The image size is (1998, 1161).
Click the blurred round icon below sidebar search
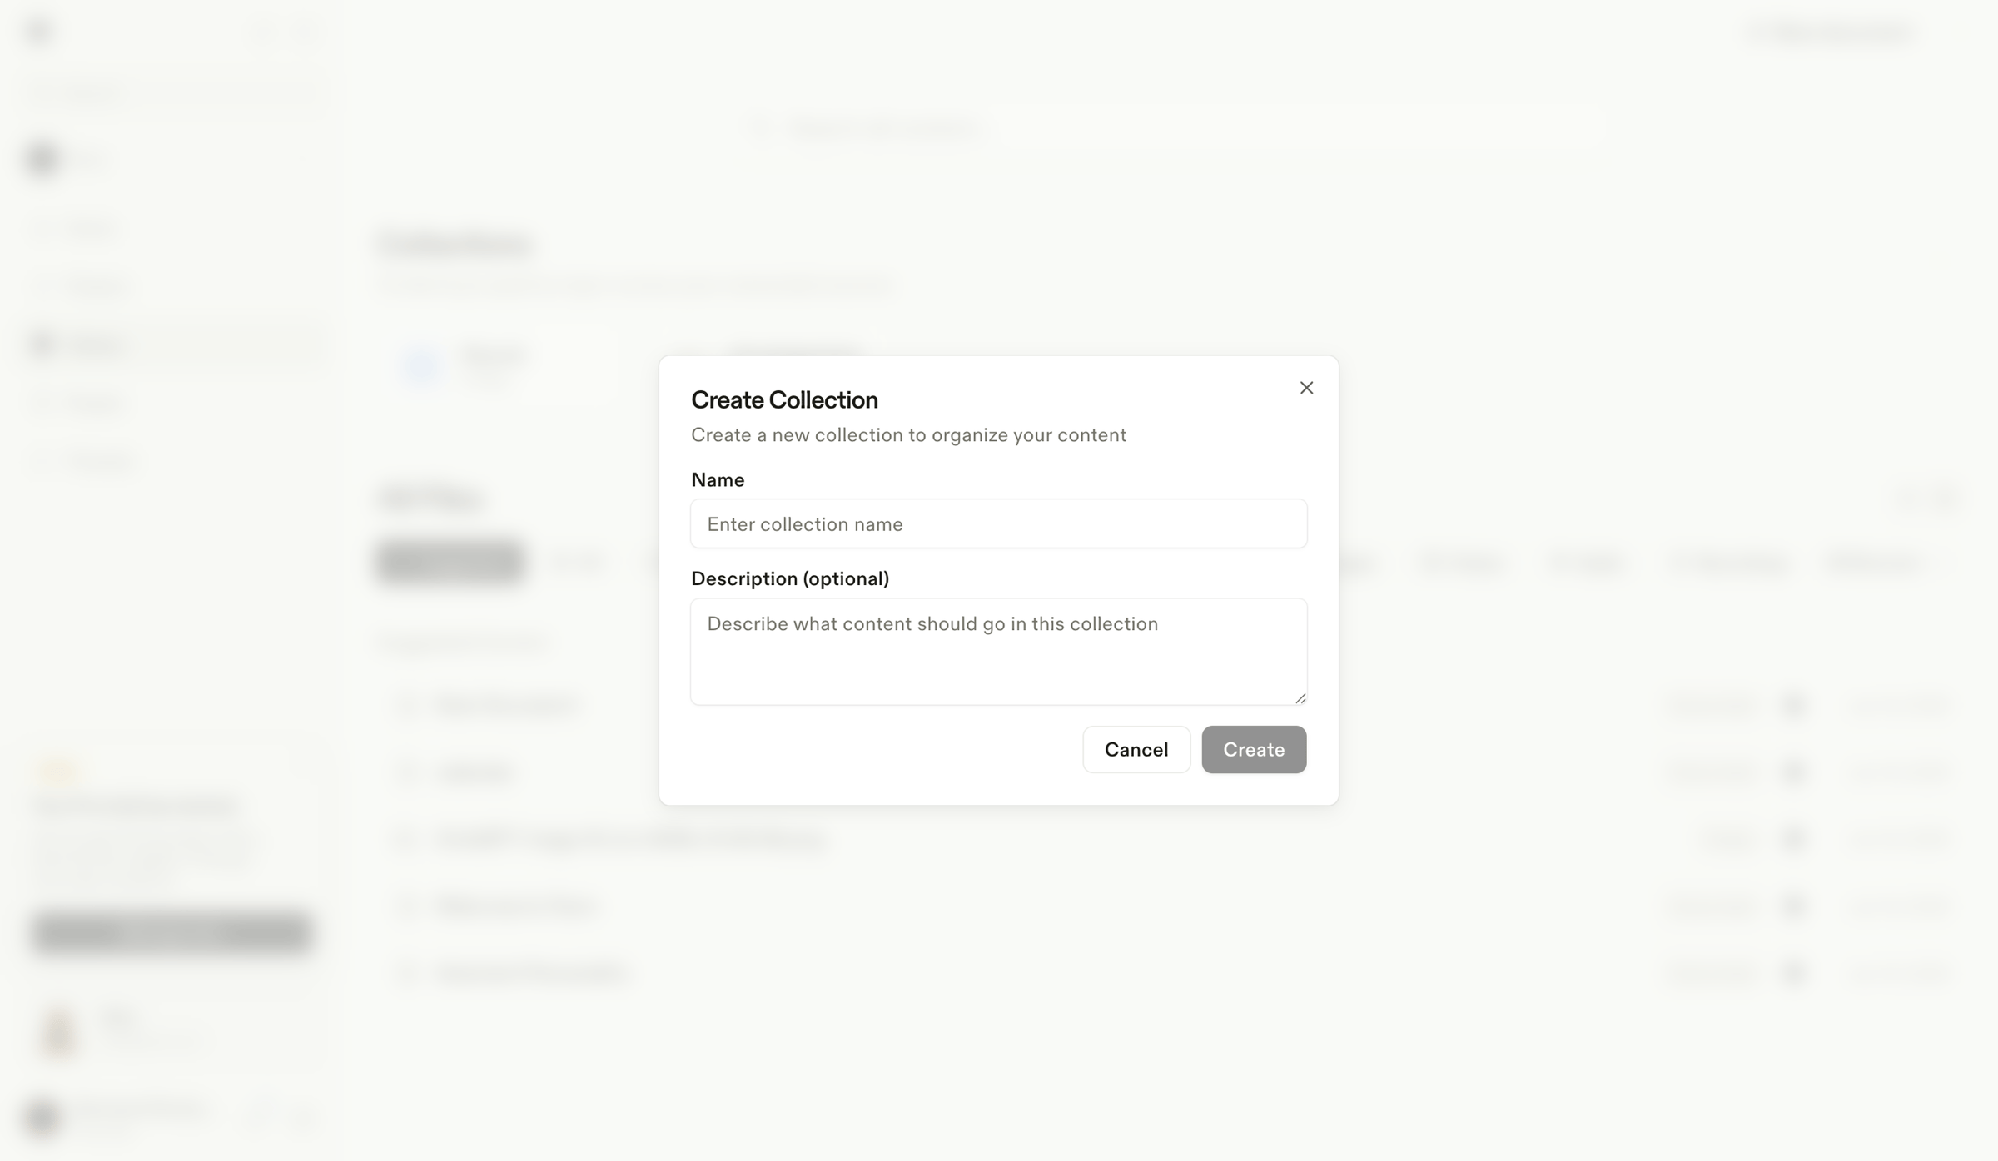43,158
